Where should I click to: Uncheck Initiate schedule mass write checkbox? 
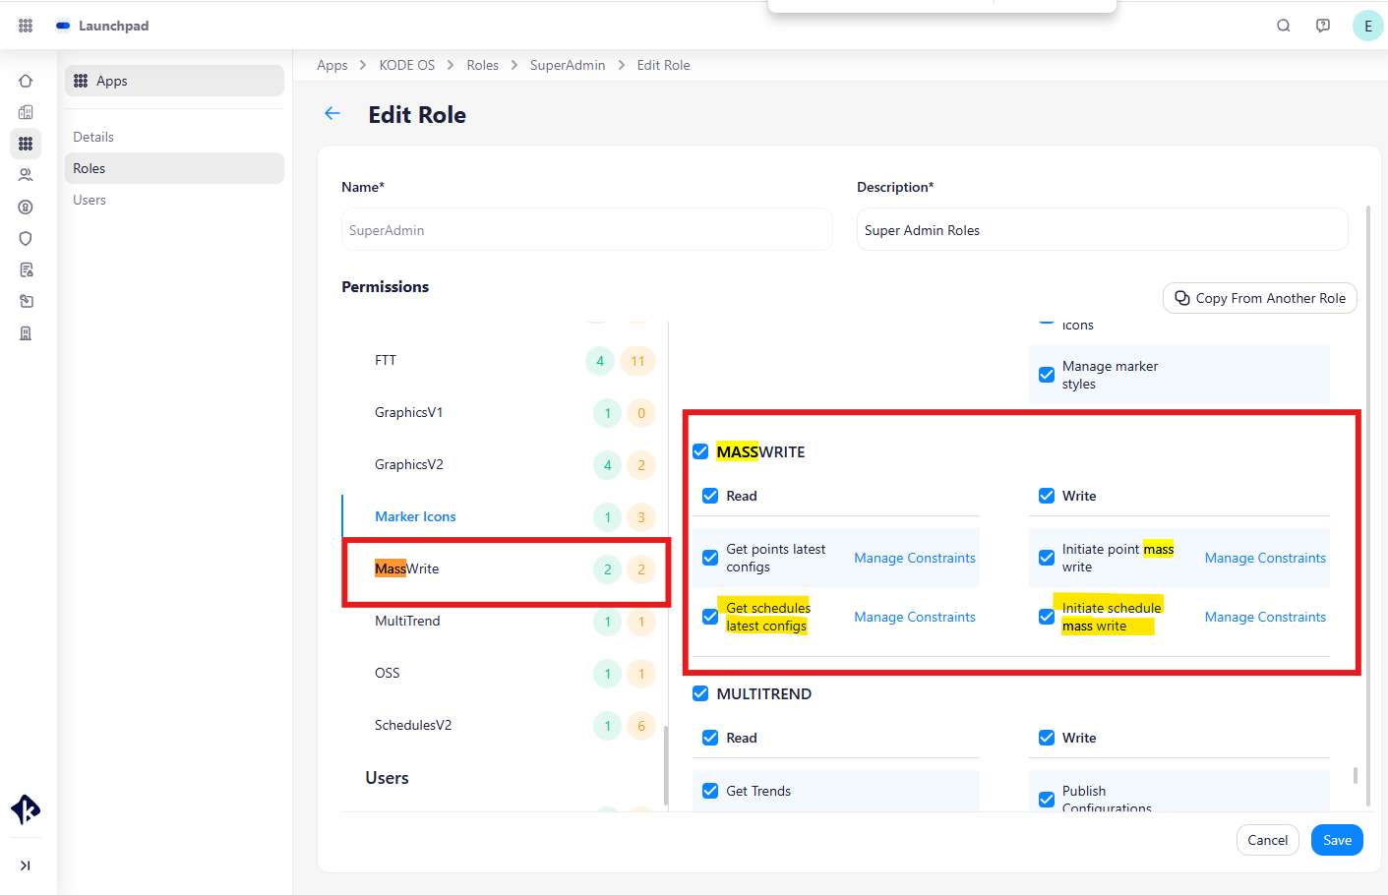[x=1047, y=617]
